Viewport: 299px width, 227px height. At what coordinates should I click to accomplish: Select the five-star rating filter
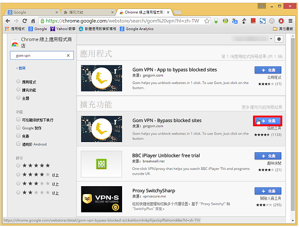point(18,165)
